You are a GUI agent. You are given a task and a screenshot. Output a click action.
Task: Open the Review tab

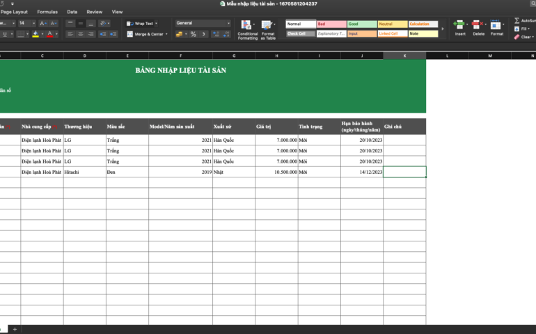click(x=94, y=12)
